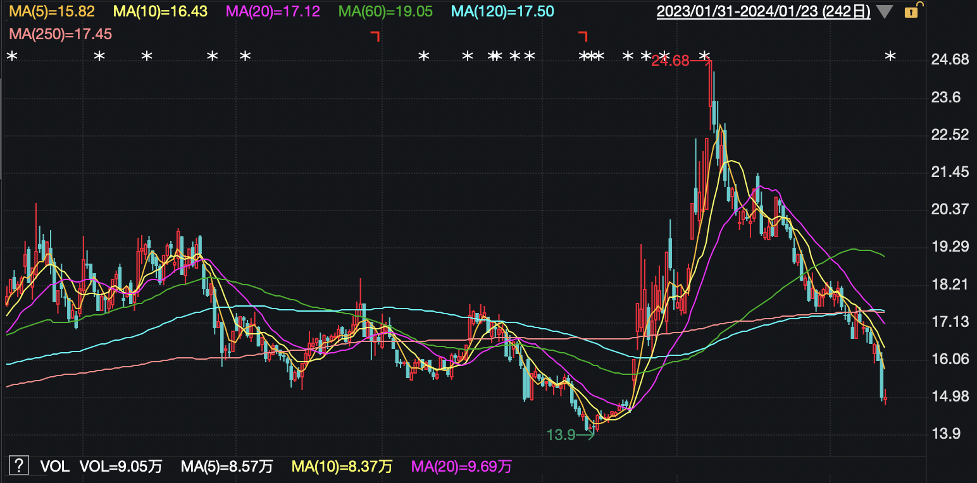Click the yellow unlock padlock icon

pos(911,11)
